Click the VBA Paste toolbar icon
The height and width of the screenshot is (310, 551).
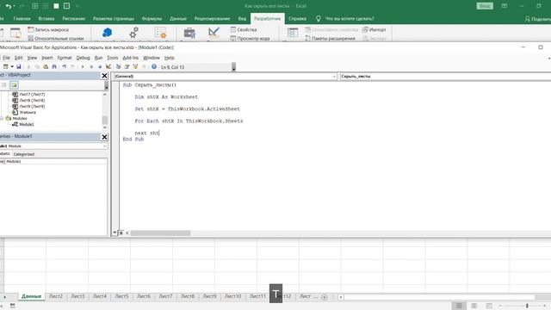pyautogui.click(x=46, y=67)
